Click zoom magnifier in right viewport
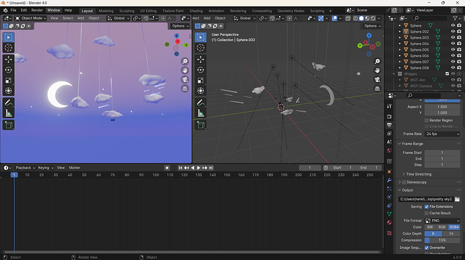 pyautogui.click(x=377, y=61)
